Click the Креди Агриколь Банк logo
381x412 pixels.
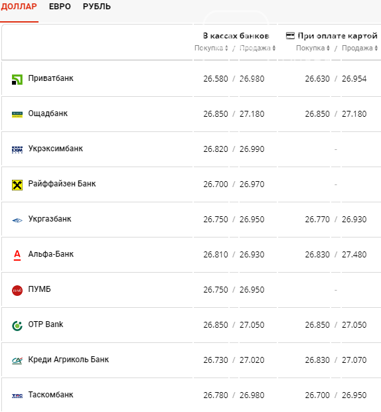tap(17, 360)
